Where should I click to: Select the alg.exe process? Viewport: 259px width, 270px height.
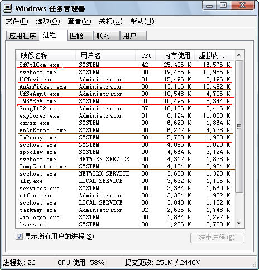125,181
